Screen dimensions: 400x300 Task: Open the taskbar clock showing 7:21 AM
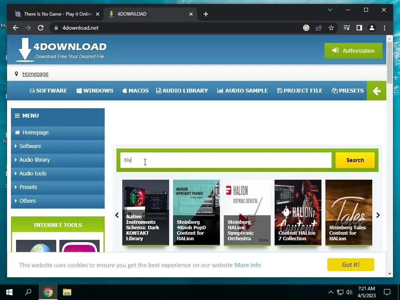pos(366,292)
